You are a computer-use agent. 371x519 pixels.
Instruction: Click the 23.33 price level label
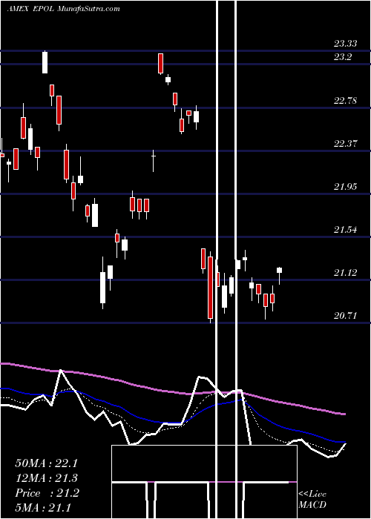tap(346, 43)
